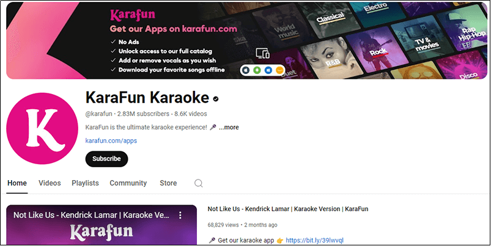The height and width of the screenshot is (246, 491).
Task: Open the https://bit.ly/39lwvql link
Action: pos(314,241)
